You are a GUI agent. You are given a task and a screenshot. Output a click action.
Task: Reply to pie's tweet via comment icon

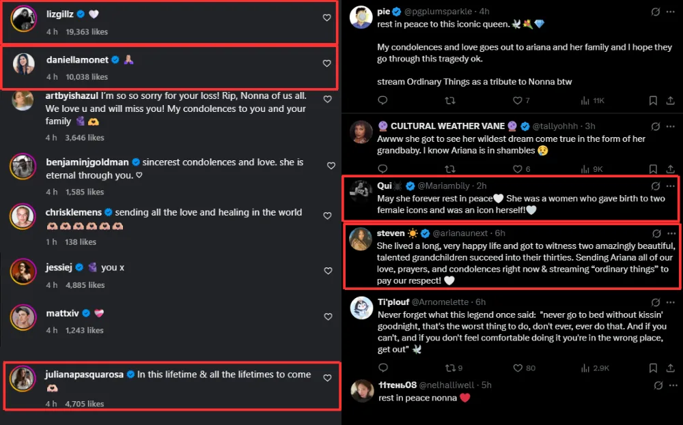(383, 100)
